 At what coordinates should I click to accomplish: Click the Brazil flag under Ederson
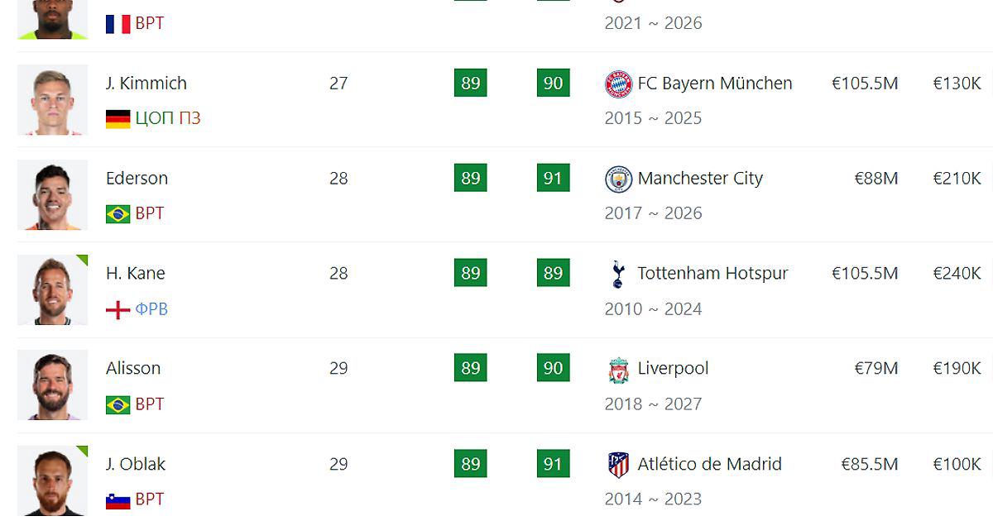(x=118, y=214)
